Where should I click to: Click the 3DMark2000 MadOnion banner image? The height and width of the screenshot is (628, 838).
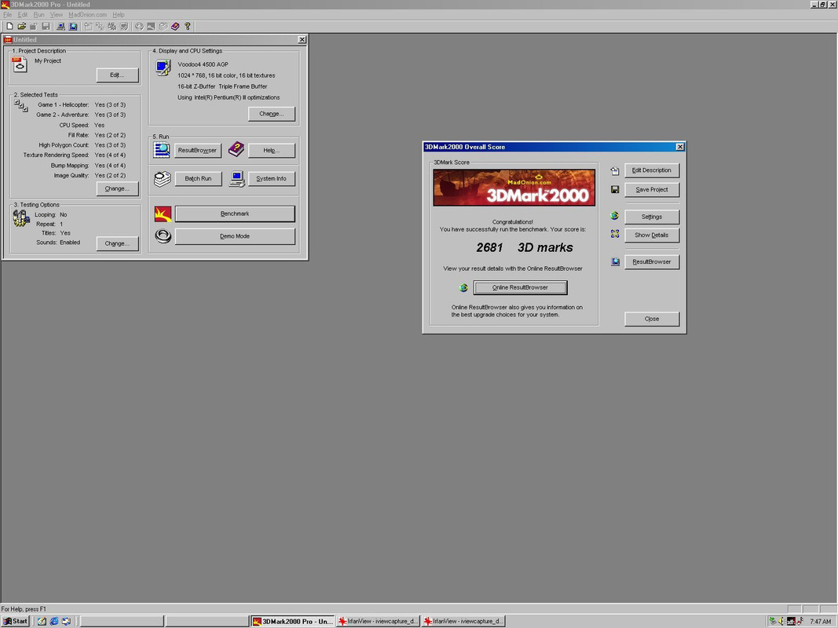514,188
